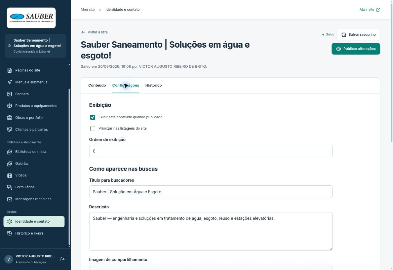Go back via Voltar à lista
Image resolution: width=393 pixels, height=270 pixels.
[x=94, y=32]
